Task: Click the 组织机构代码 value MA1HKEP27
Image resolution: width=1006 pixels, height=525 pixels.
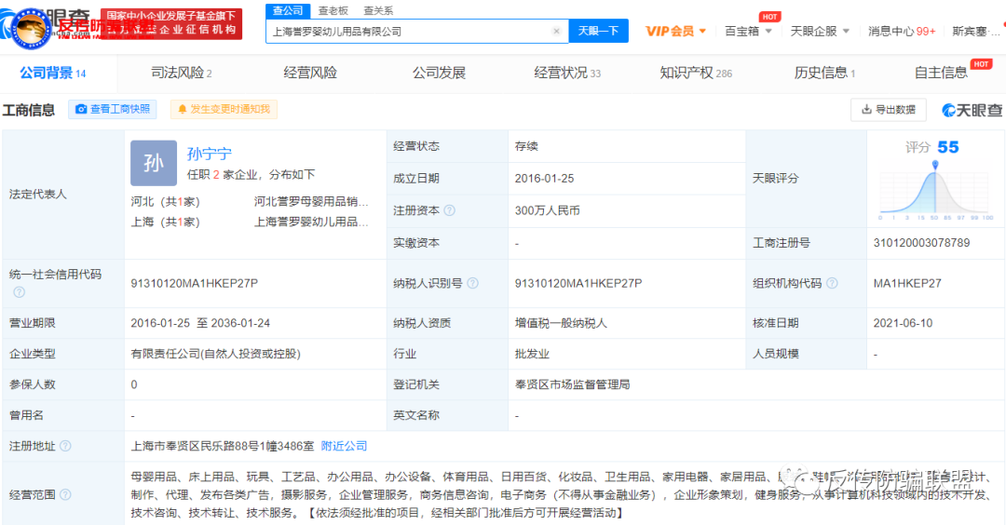Action: (x=907, y=283)
